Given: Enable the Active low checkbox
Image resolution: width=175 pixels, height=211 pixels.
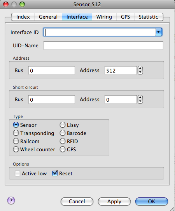Looking at the screenshot, I should tap(17, 173).
